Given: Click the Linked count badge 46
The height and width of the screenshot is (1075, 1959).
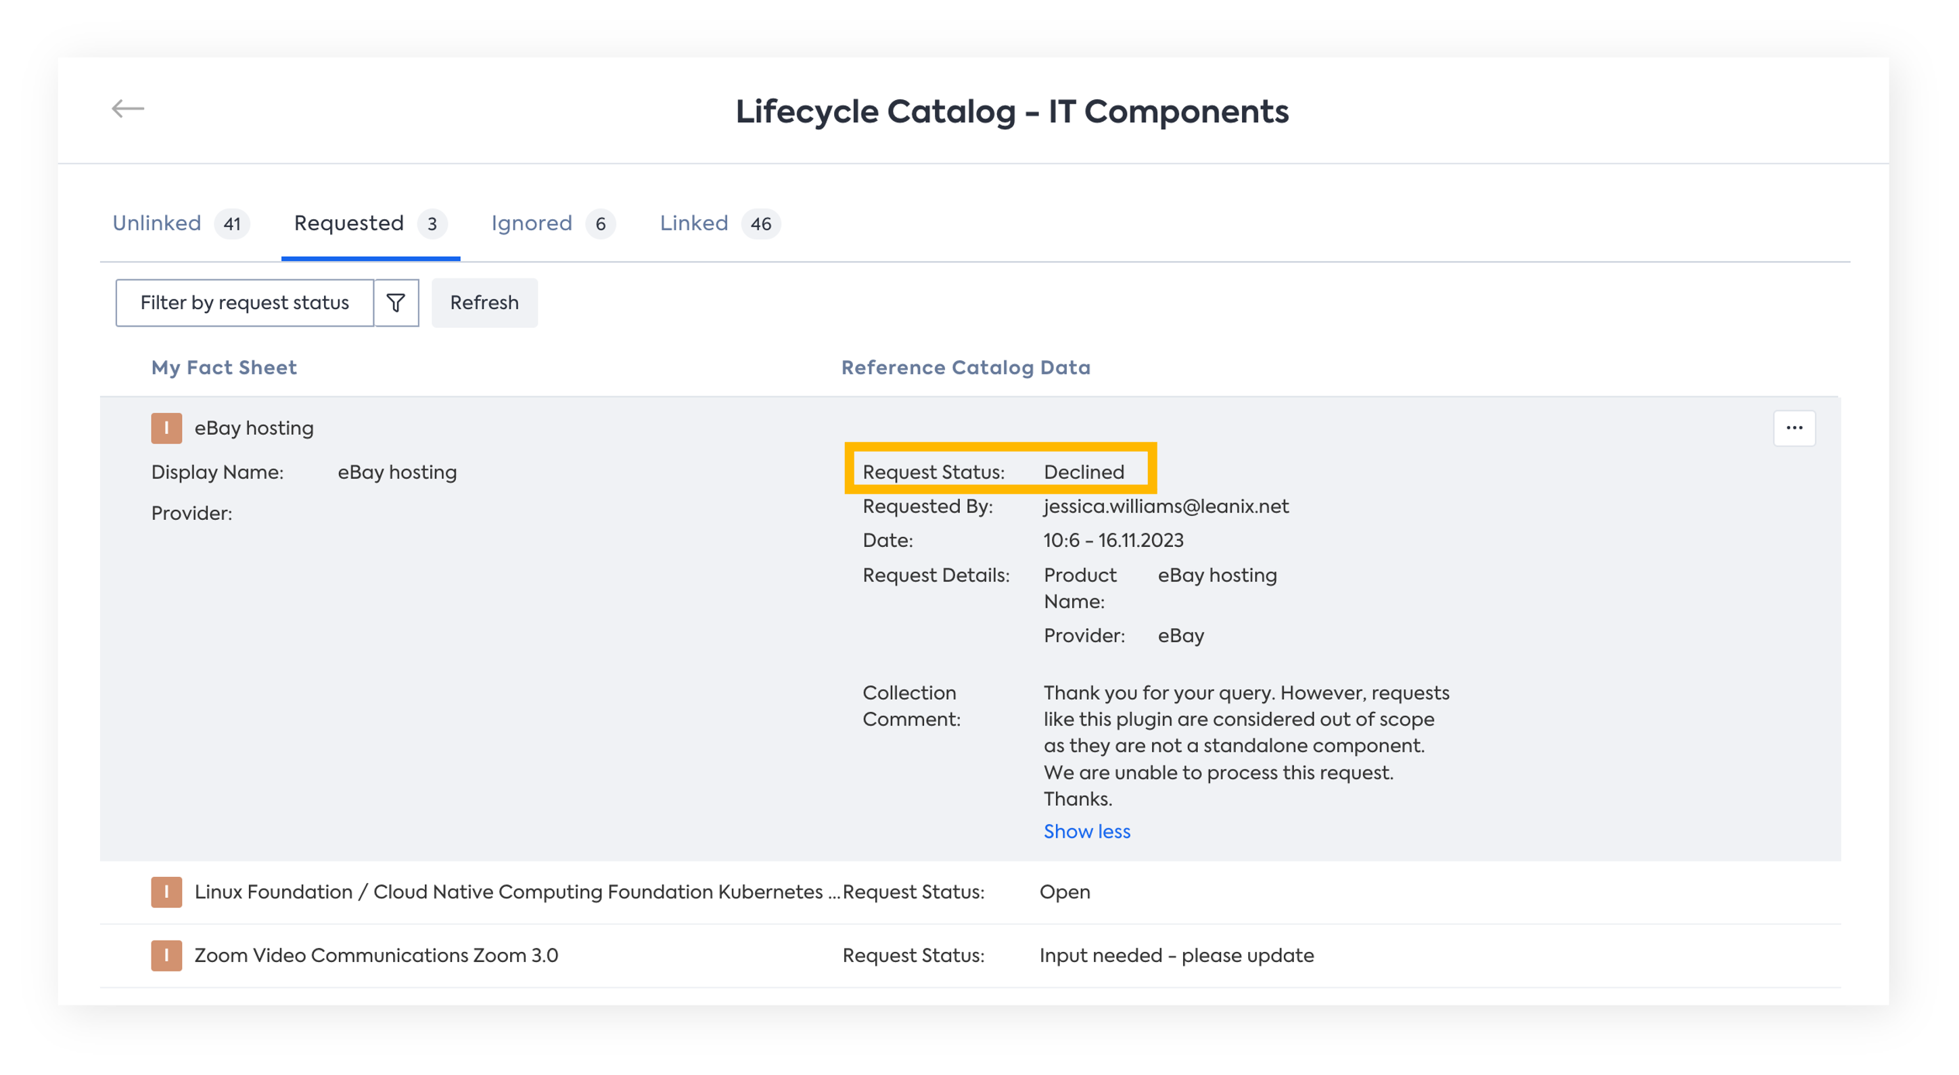Looking at the screenshot, I should coord(760,224).
